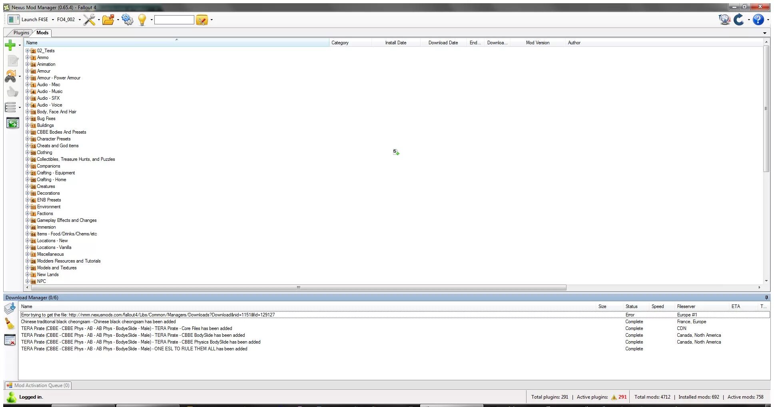Click the binoculars check-for-updates icon
This screenshot has width=774, height=407.
pos(10,76)
